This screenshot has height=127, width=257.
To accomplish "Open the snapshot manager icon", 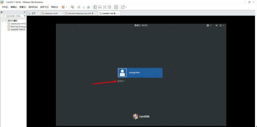I will [x=88, y=7].
